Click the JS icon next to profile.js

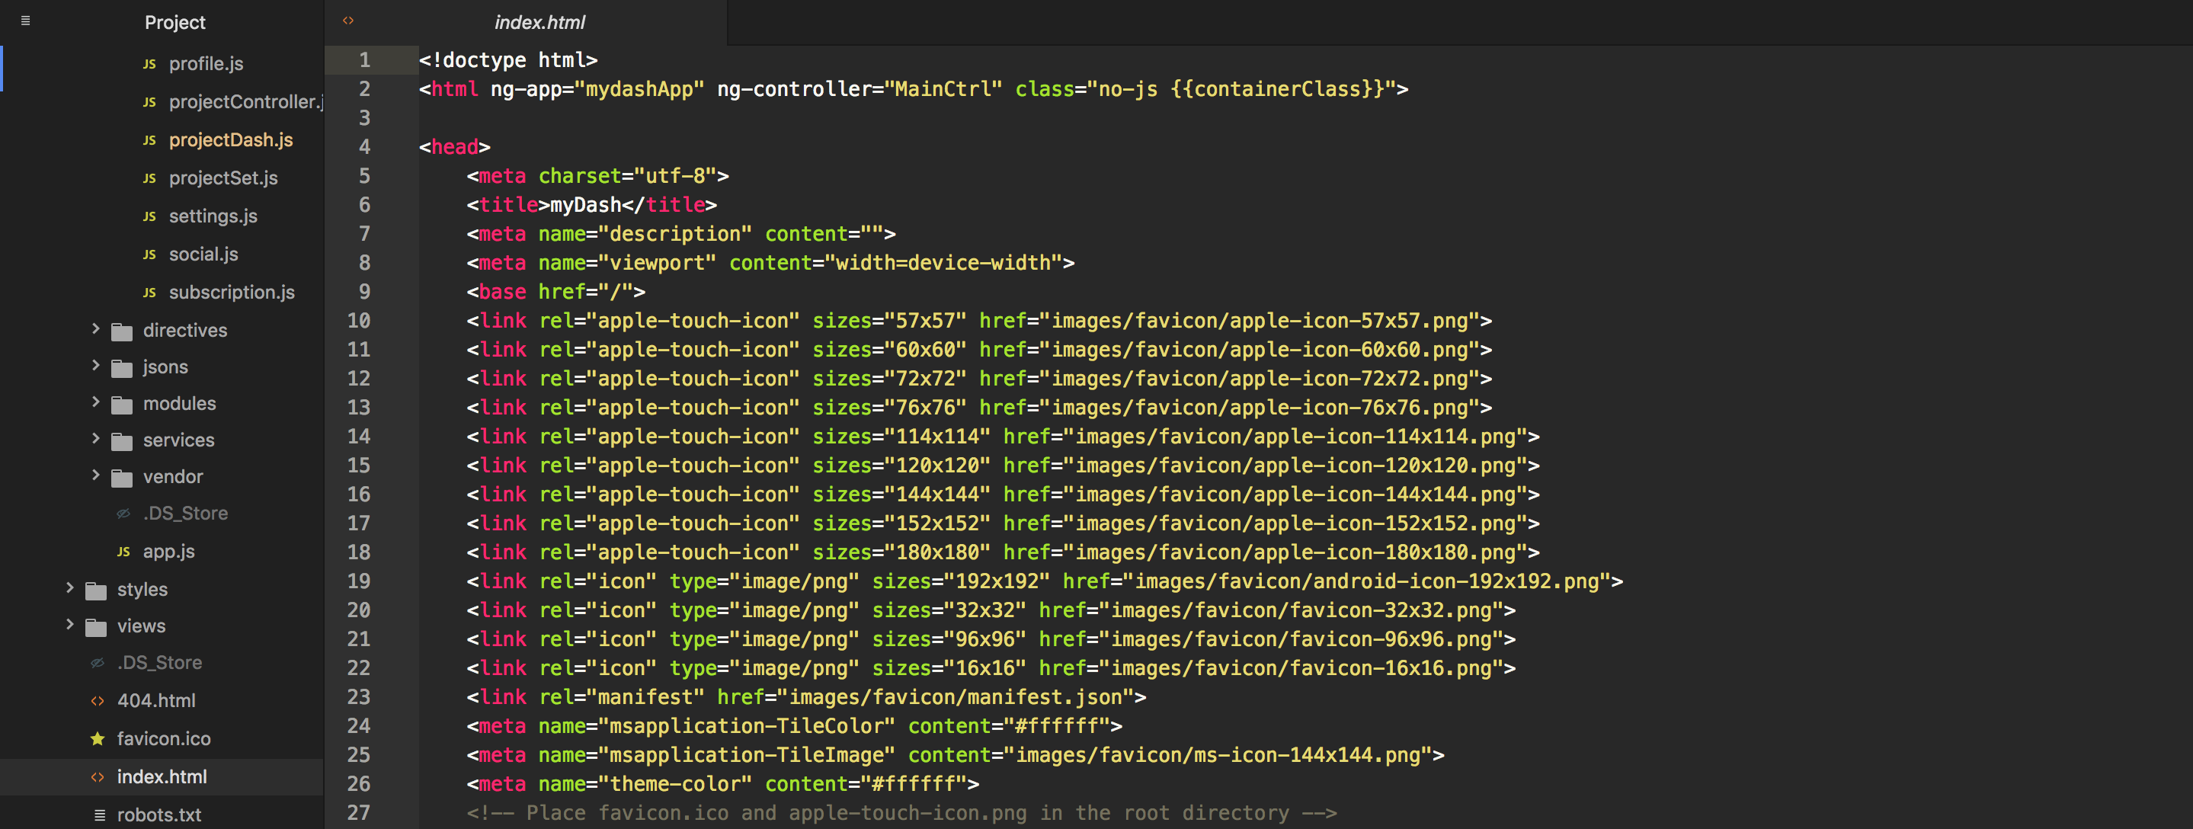(149, 64)
